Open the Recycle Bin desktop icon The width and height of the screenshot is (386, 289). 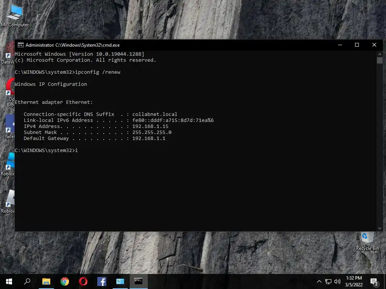367,241
